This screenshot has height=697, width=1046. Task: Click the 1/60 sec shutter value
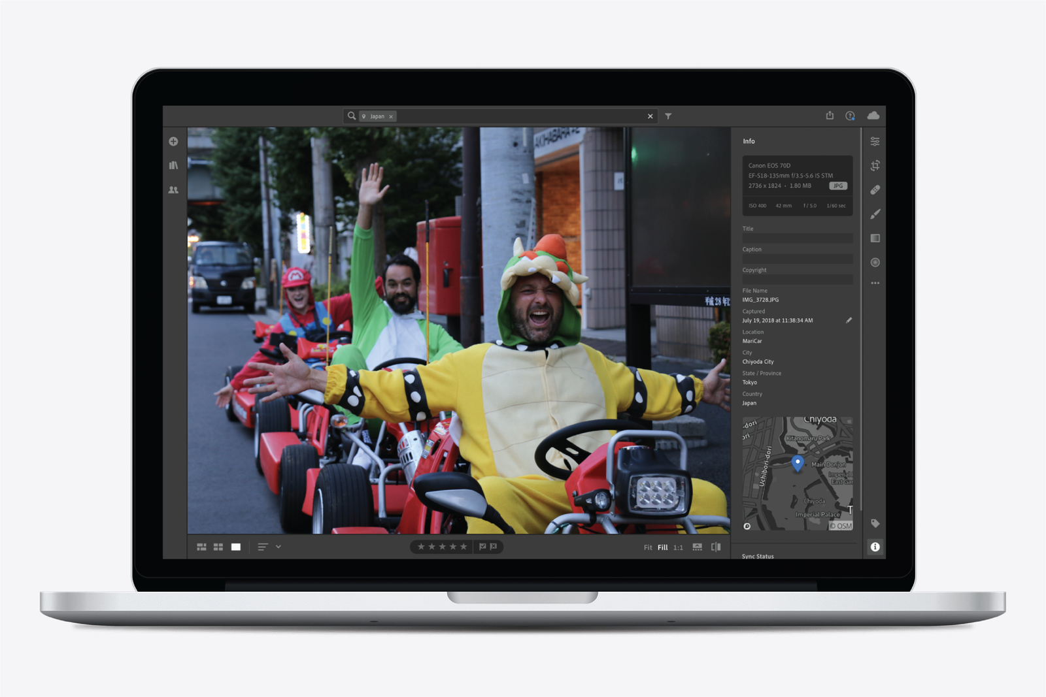click(x=836, y=206)
